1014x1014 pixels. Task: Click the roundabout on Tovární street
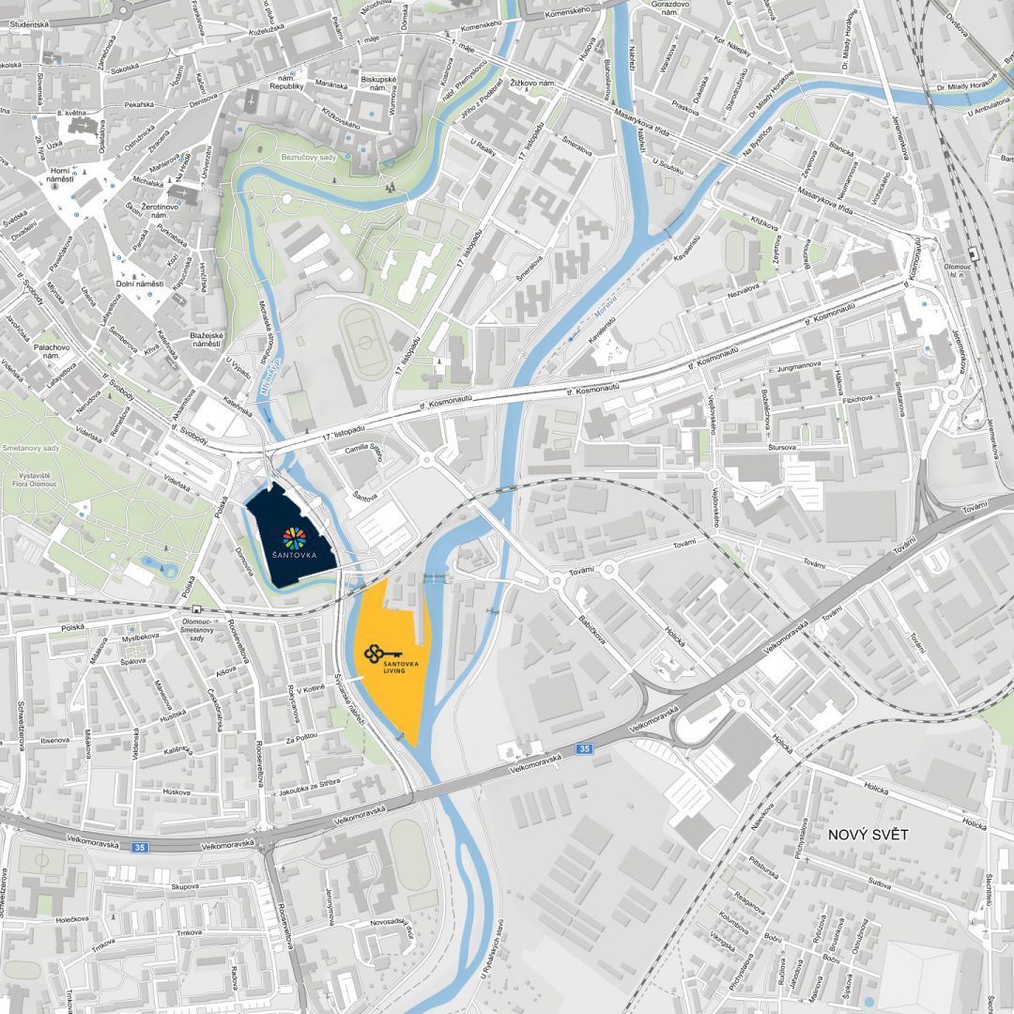pyautogui.click(x=607, y=570)
